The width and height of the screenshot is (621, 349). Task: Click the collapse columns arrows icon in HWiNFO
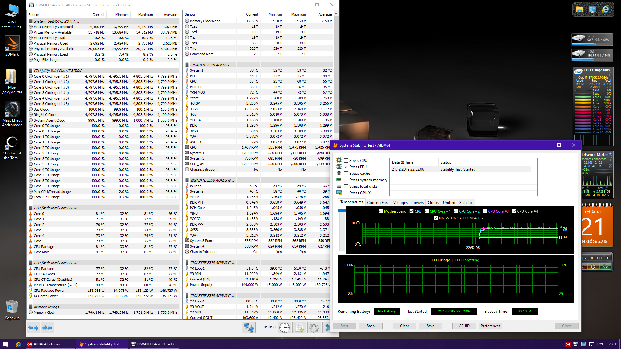coord(47,328)
